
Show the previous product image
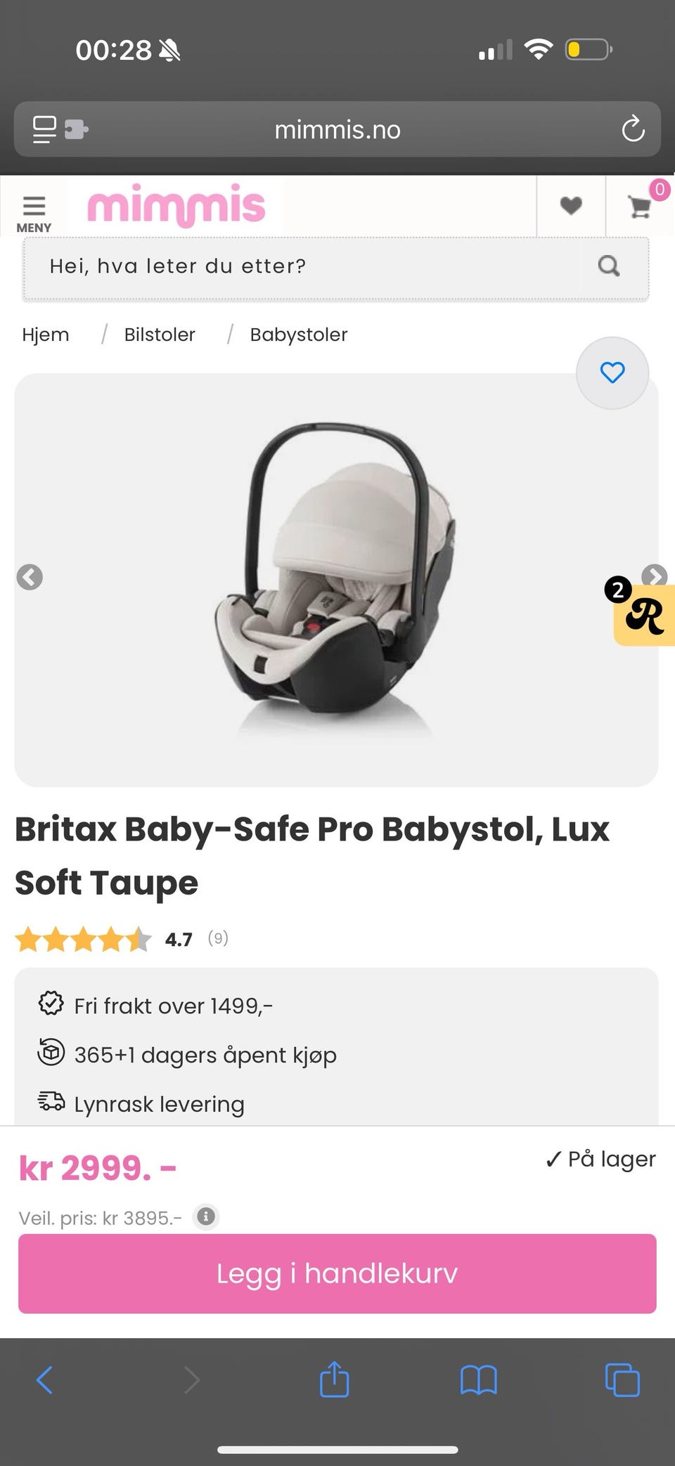(x=30, y=577)
